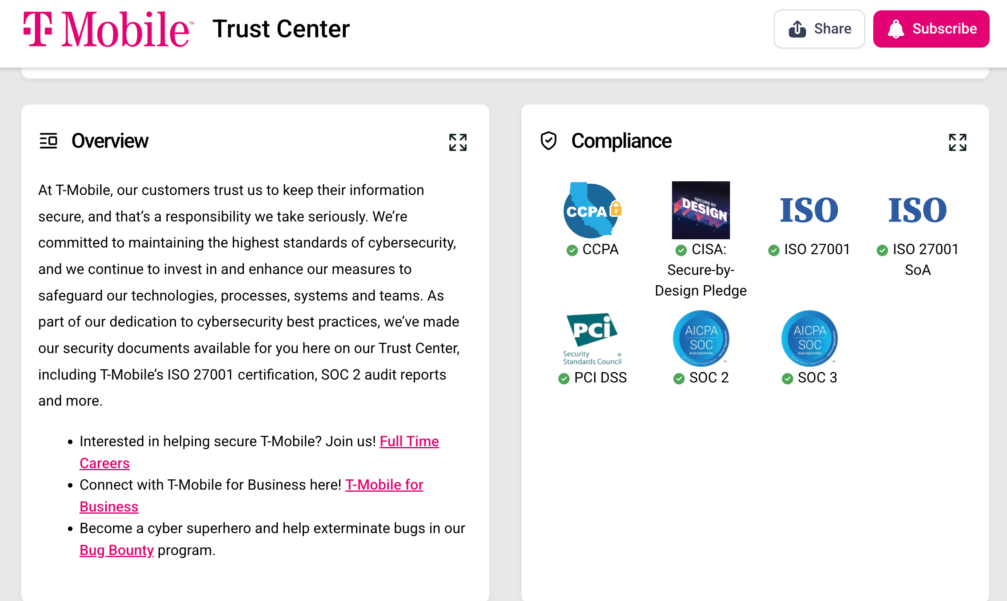Viewport: 1007px width, 601px height.
Task: Click the T-Mobile logo
Action: click(x=108, y=29)
